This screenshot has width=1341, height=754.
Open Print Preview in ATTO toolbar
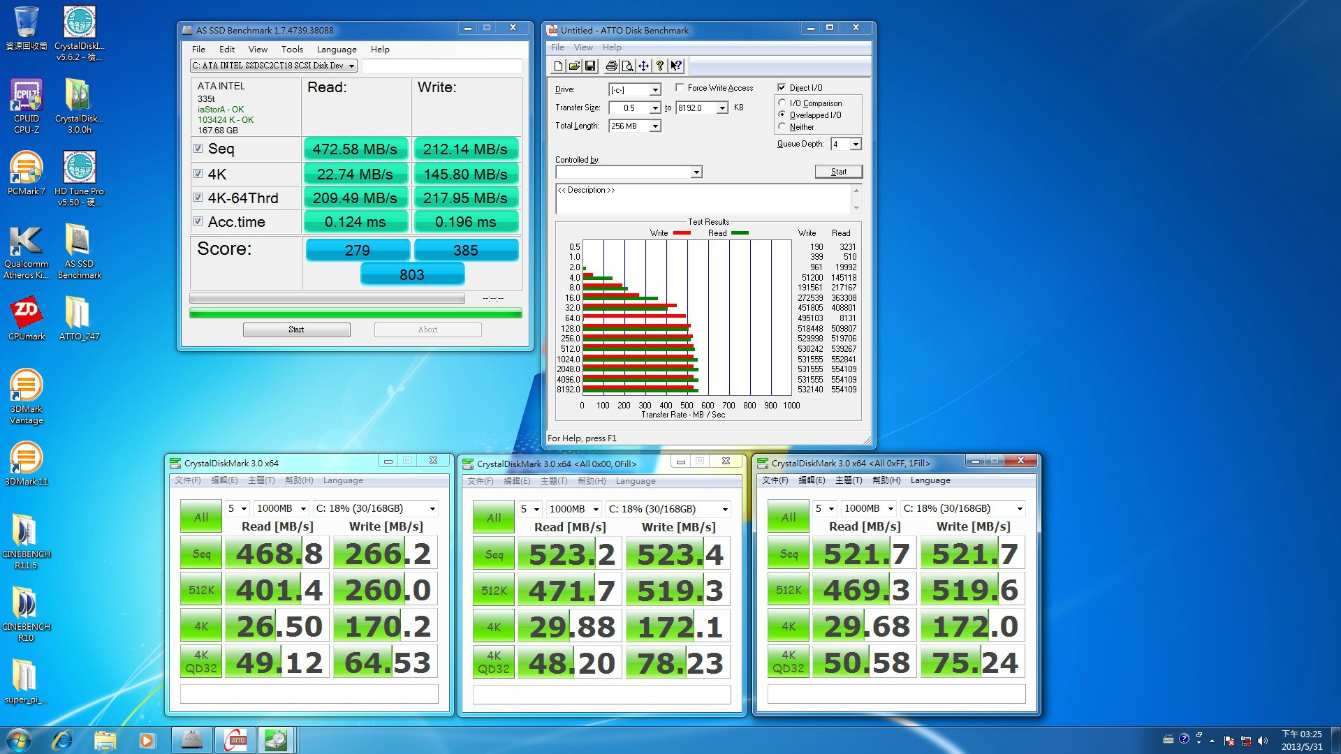click(x=627, y=66)
